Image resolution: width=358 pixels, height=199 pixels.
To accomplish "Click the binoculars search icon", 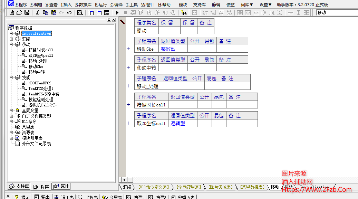I will [x=184, y=13].
